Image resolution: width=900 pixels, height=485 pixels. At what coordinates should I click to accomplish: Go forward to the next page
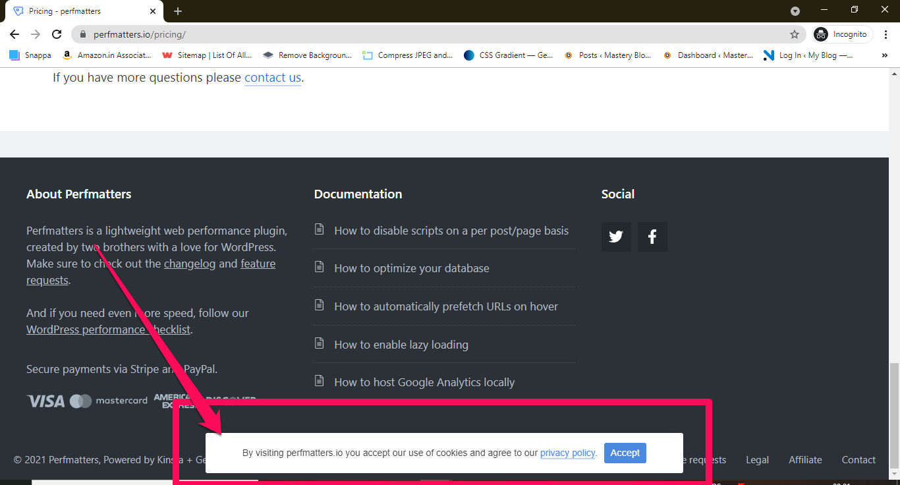pos(36,34)
